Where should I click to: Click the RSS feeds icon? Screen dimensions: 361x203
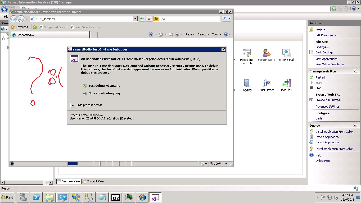[161, 34]
